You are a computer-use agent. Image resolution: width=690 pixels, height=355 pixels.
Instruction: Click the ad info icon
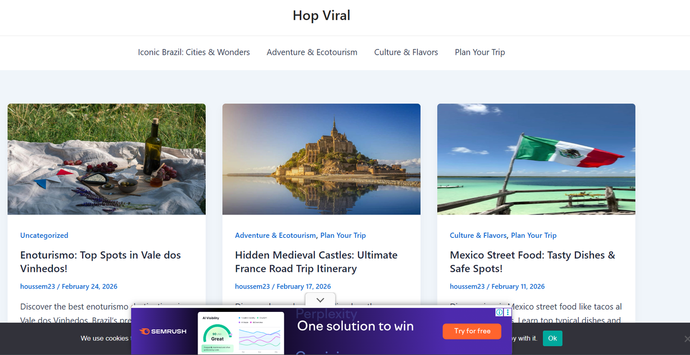coord(499,312)
